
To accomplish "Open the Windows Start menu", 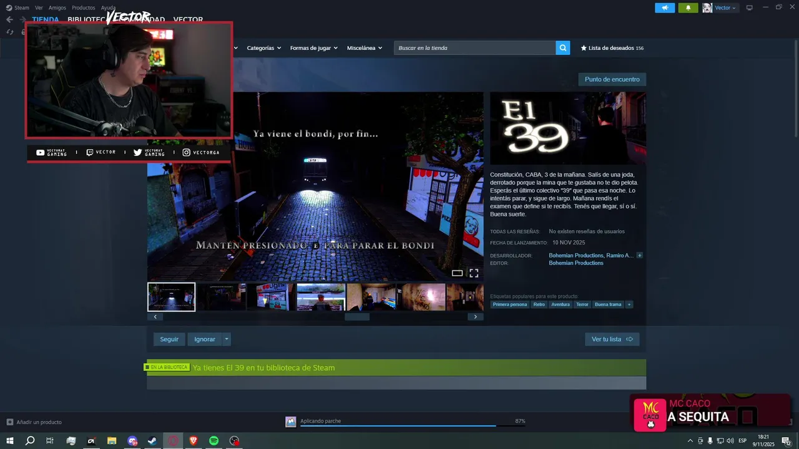I will coord(10,441).
